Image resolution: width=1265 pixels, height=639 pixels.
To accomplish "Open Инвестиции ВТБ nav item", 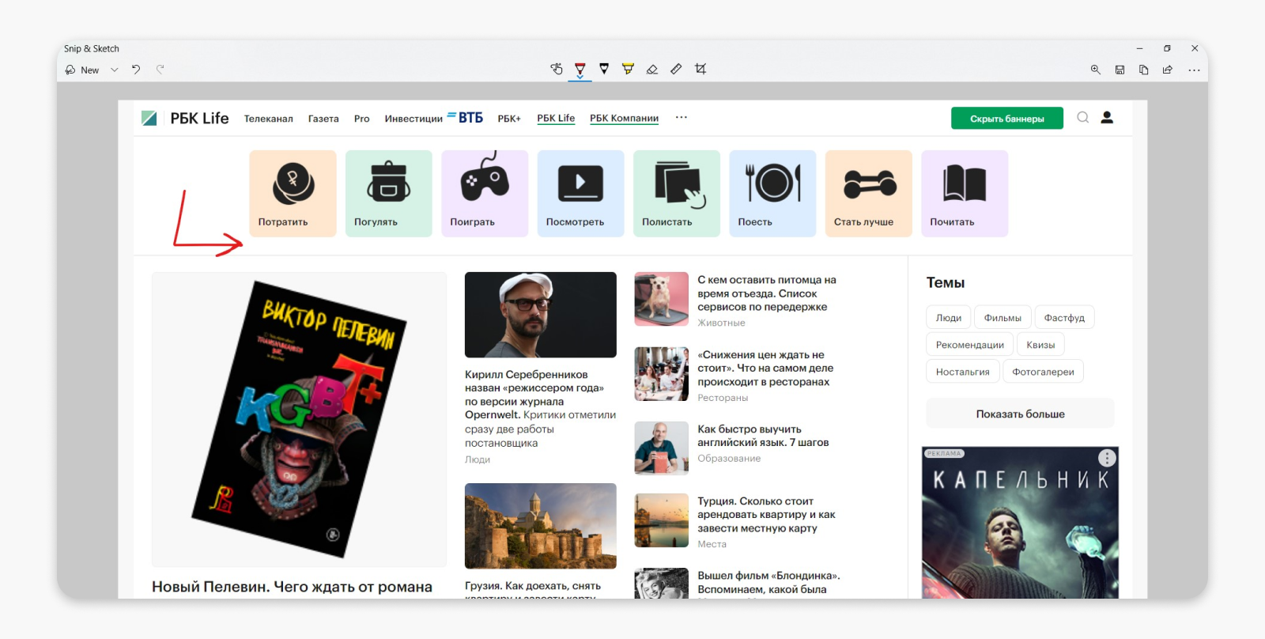I will [x=433, y=118].
